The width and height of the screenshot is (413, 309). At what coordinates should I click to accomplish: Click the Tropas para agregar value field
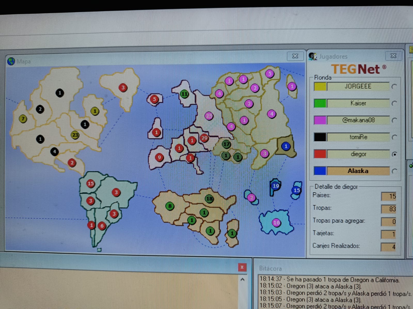pos(388,221)
